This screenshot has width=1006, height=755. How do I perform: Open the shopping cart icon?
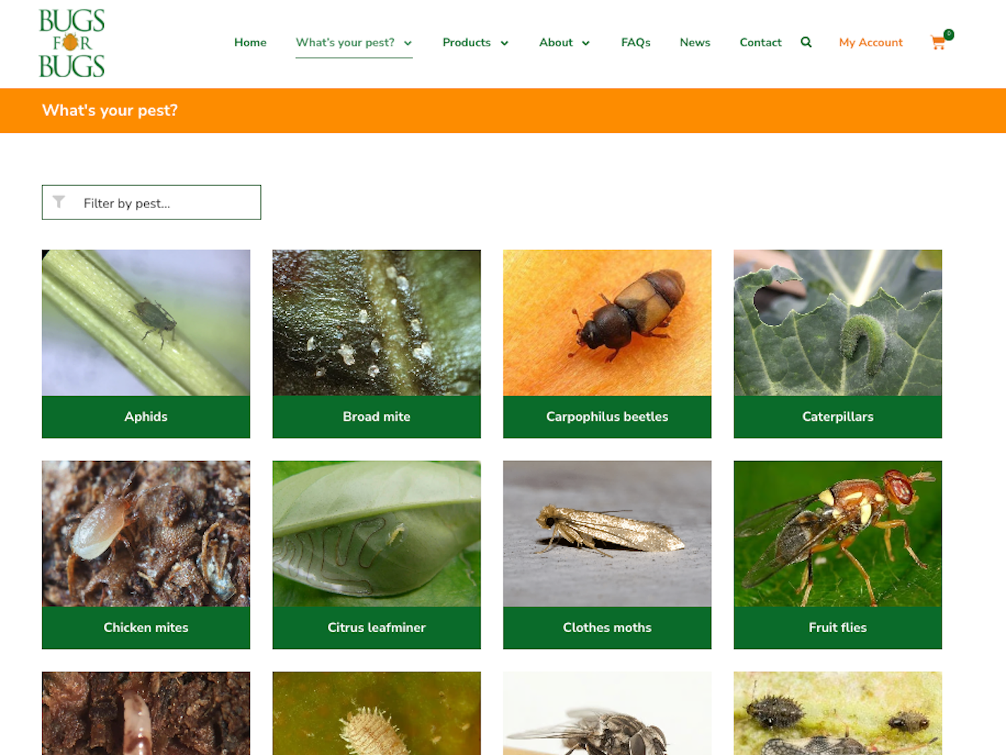938,43
